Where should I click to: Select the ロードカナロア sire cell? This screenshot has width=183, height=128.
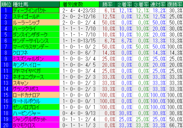[36, 95]
